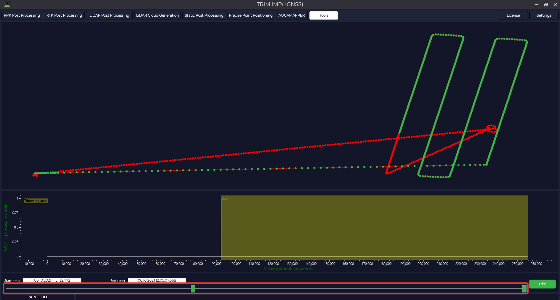Open the License page
Image resolution: width=560 pixels, height=300 pixels.
click(x=513, y=15)
